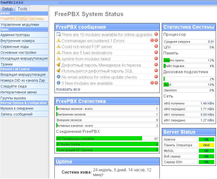Dismiss the Cronmanager error with the minus icon
Screen dimensions: 217x179
pyautogui.click(x=156, y=40)
